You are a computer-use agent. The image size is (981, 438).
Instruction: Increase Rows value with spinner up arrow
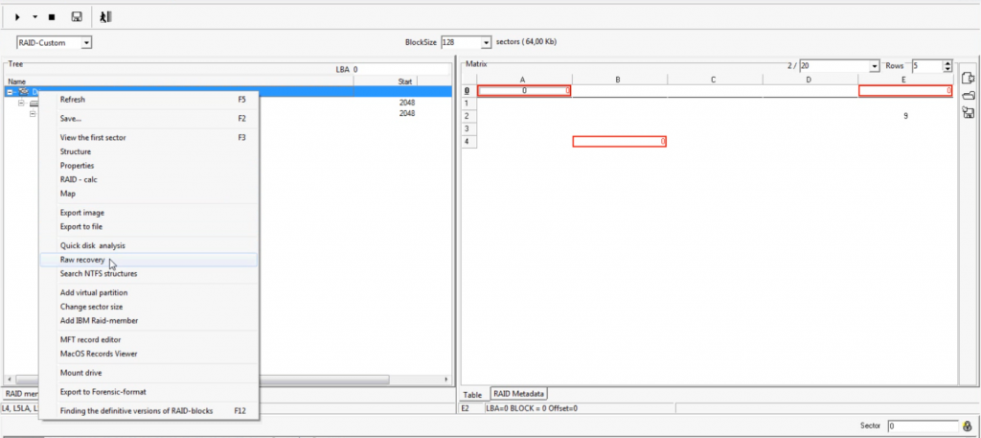click(947, 62)
